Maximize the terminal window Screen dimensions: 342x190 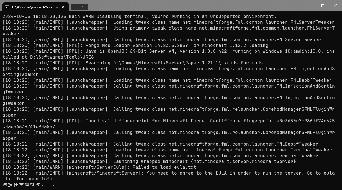(323, 6)
